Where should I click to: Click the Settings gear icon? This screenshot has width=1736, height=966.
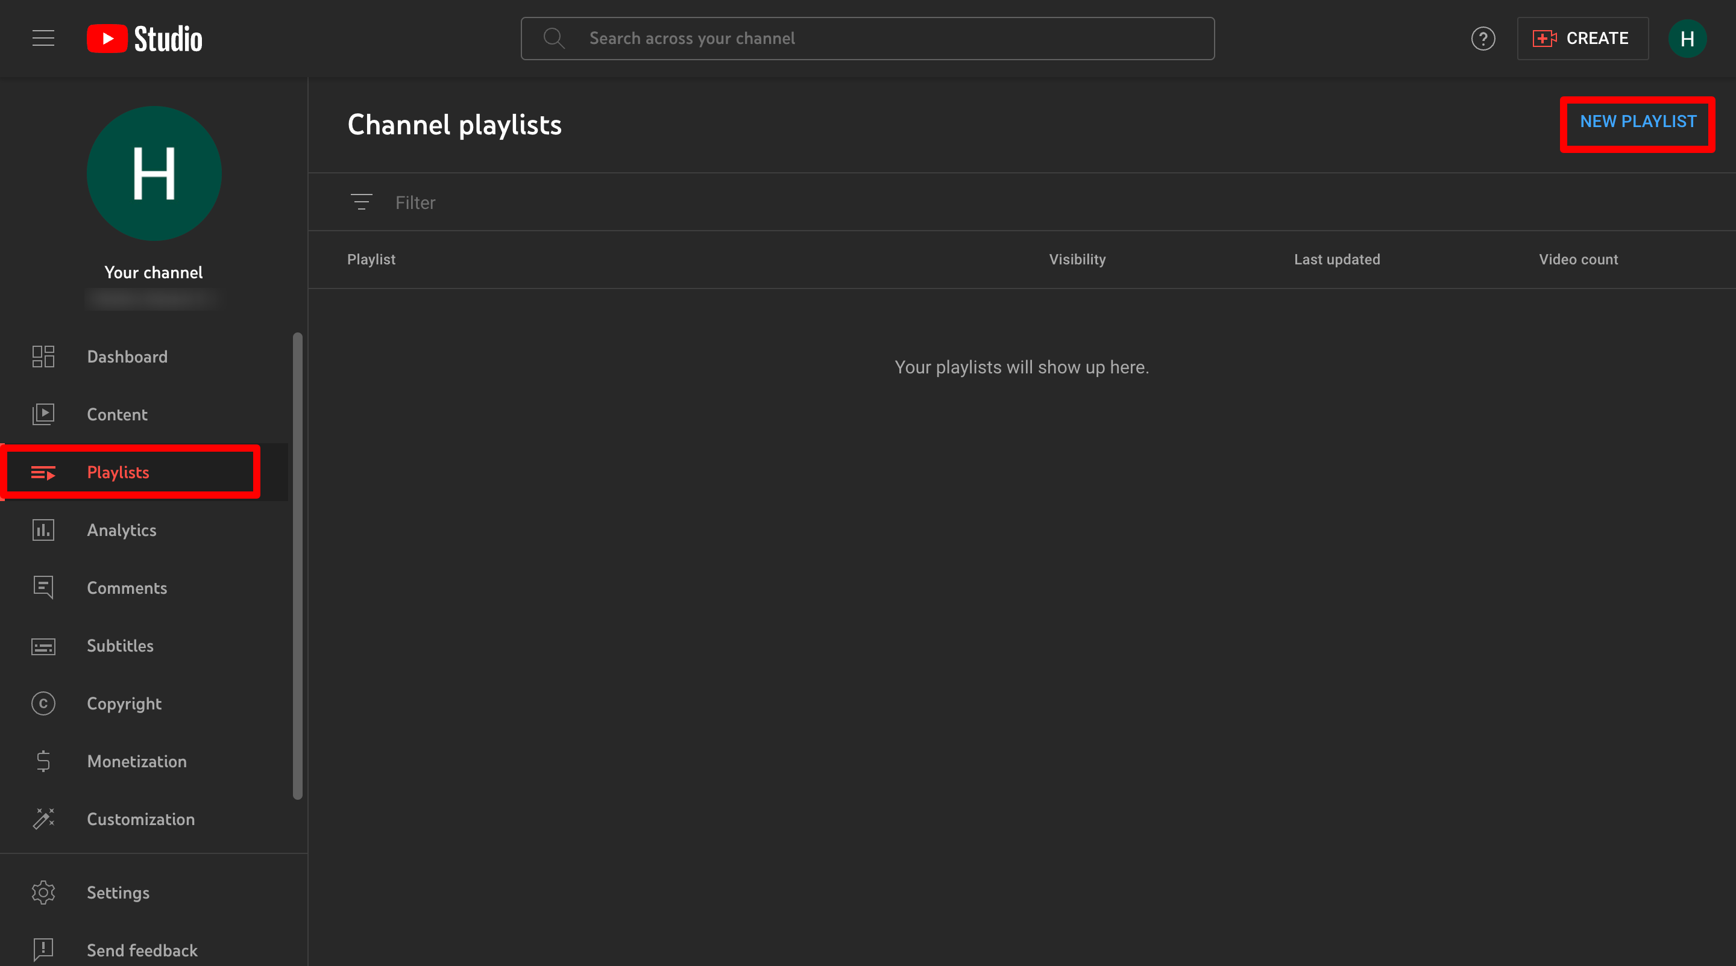(43, 893)
